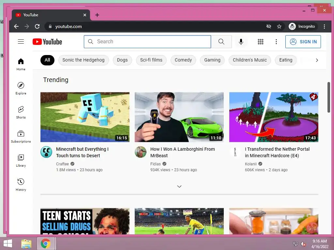
Task: Click the magnifier search button
Action: (x=221, y=42)
